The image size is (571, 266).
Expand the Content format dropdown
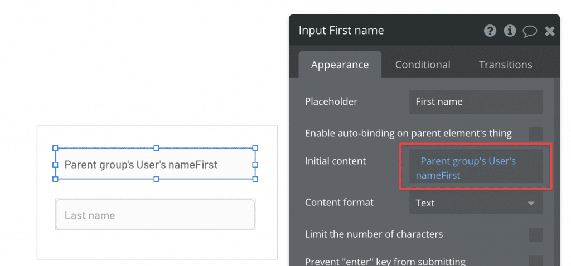click(x=476, y=203)
